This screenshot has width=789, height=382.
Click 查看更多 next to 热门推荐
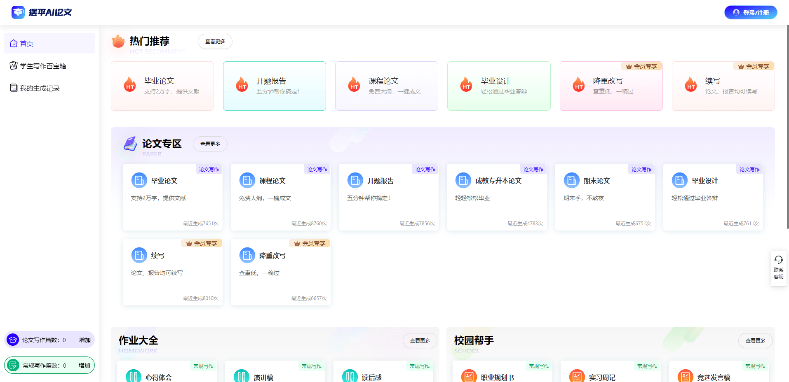click(215, 41)
